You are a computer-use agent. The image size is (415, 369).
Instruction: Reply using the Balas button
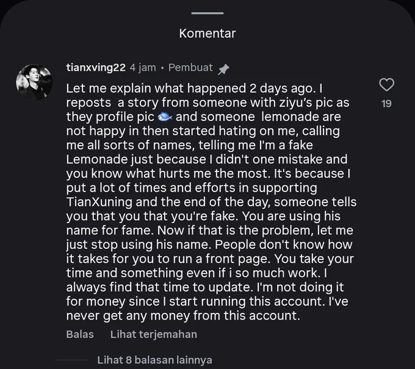click(x=80, y=334)
